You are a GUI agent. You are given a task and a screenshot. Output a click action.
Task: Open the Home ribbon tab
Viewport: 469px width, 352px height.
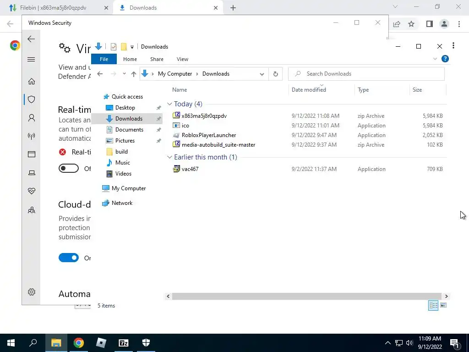130,59
